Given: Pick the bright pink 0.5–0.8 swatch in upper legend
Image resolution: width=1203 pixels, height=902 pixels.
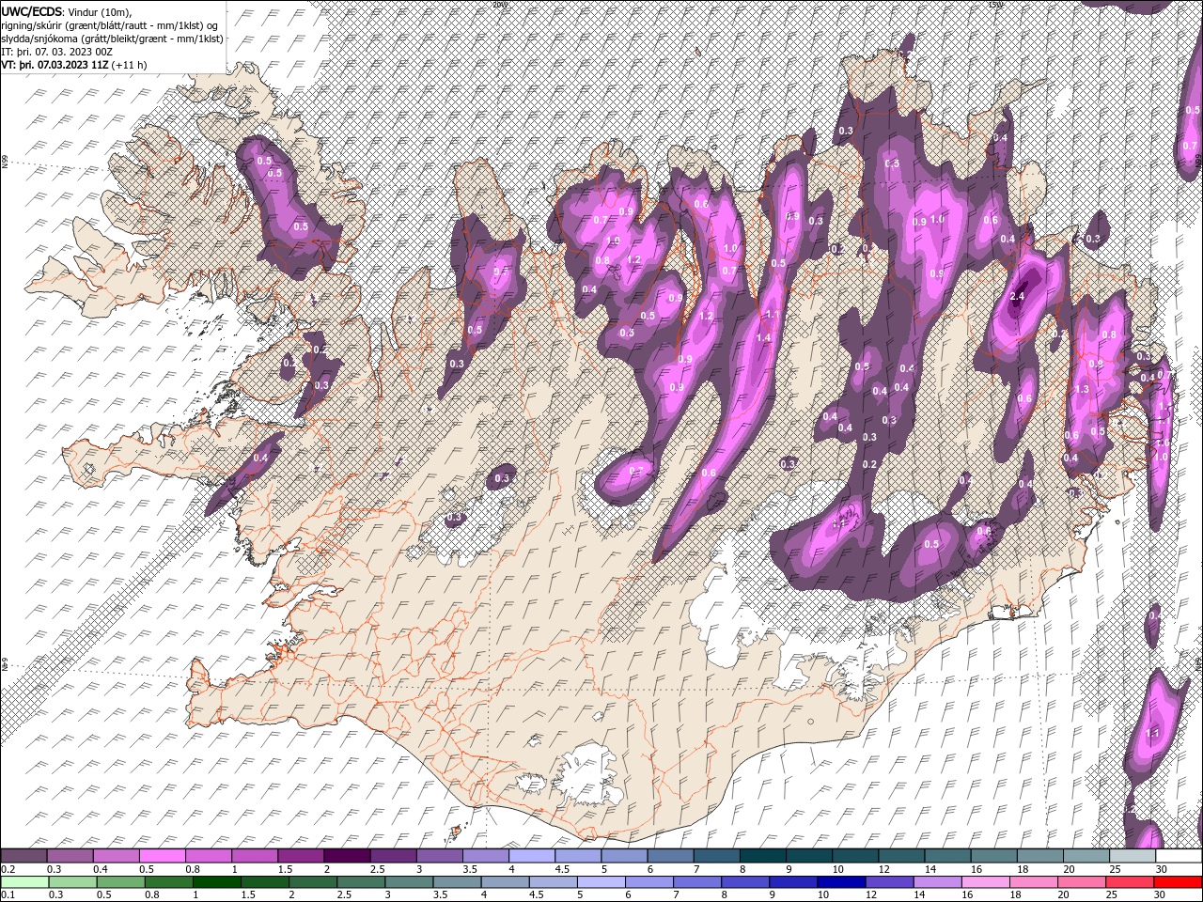Looking at the screenshot, I should coord(163,856).
